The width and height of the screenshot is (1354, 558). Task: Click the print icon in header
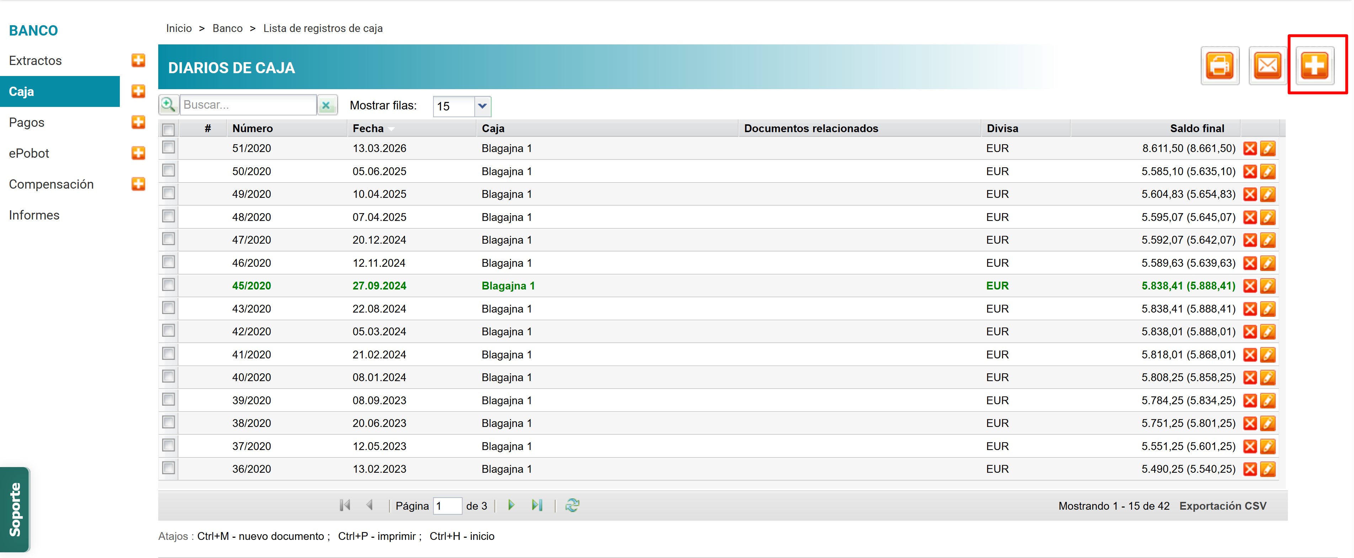pos(1220,66)
